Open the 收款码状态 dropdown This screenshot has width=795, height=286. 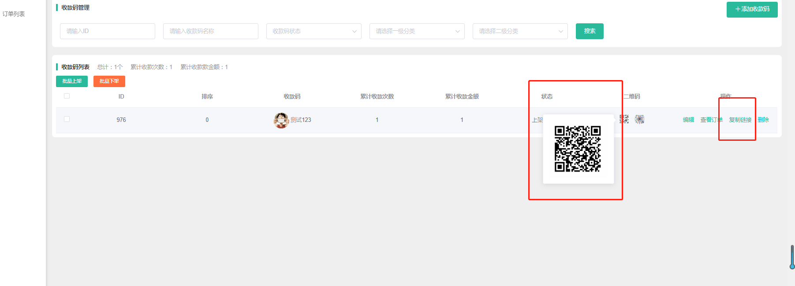tap(314, 31)
